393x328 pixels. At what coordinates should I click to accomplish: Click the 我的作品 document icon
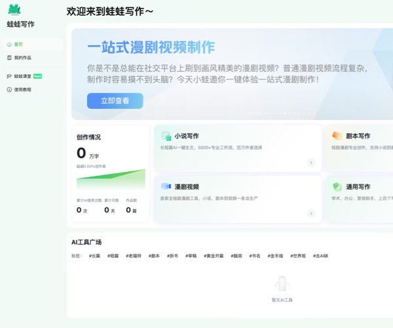point(9,58)
